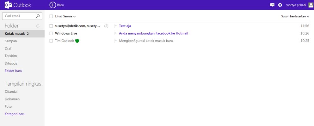The height and width of the screenshot is (126, 314).
Task: Open the settings gear icon
Action: tap(280, 5)
